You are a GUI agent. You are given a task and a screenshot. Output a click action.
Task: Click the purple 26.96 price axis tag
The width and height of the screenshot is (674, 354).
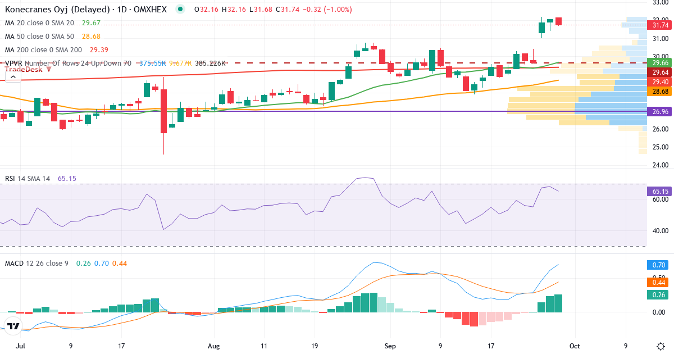click(x=659, y=111)
